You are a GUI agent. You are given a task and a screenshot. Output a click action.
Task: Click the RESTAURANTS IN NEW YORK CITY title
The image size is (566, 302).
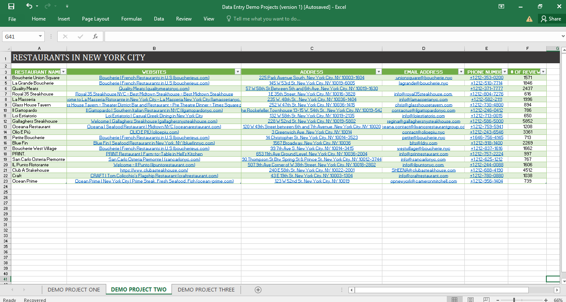[x=79, y=58]
